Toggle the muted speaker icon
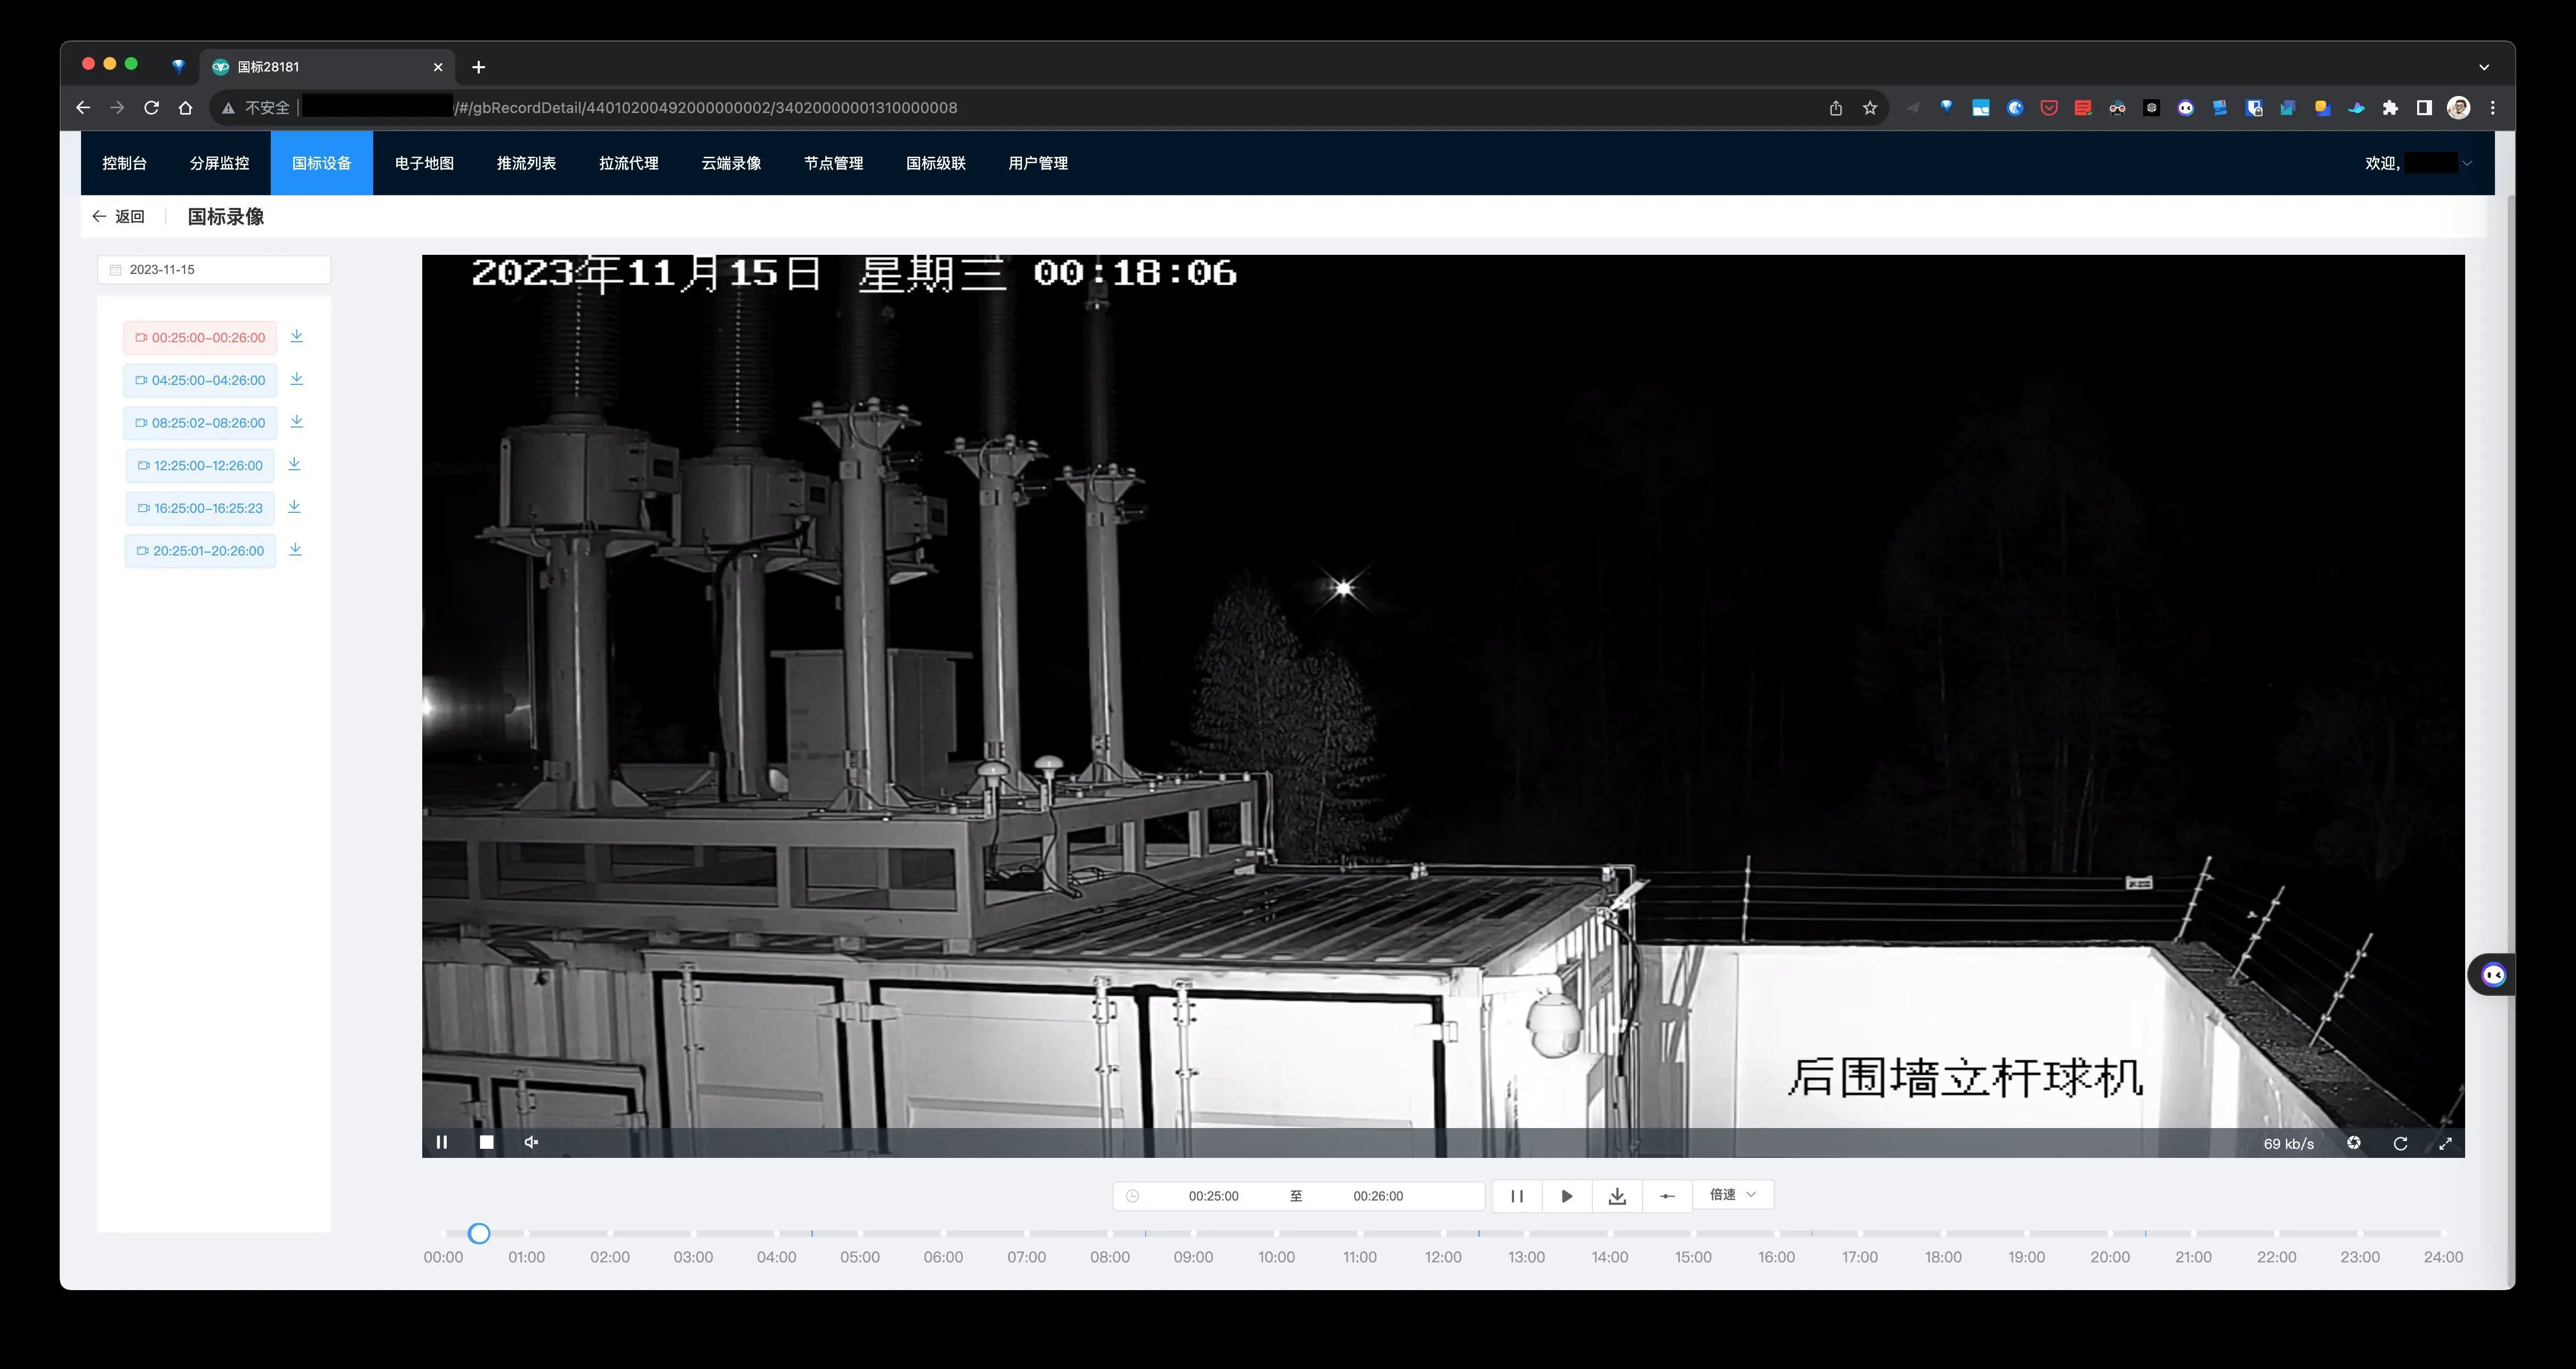Image resolution: width=2576 pixels, height=1369 pixels. [x=531, y=1142]
